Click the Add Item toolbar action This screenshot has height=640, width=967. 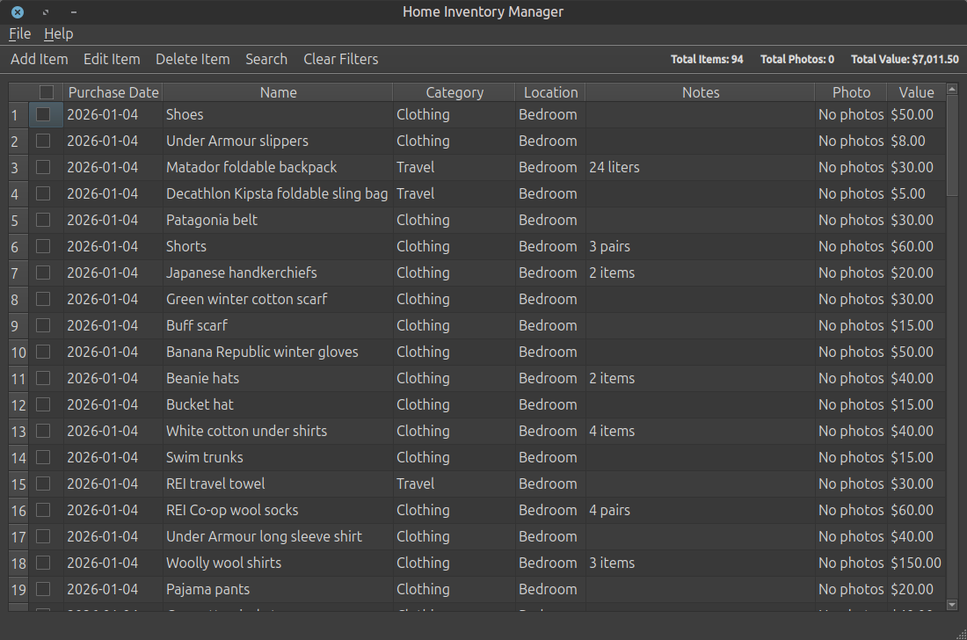[x=39, y=59]
